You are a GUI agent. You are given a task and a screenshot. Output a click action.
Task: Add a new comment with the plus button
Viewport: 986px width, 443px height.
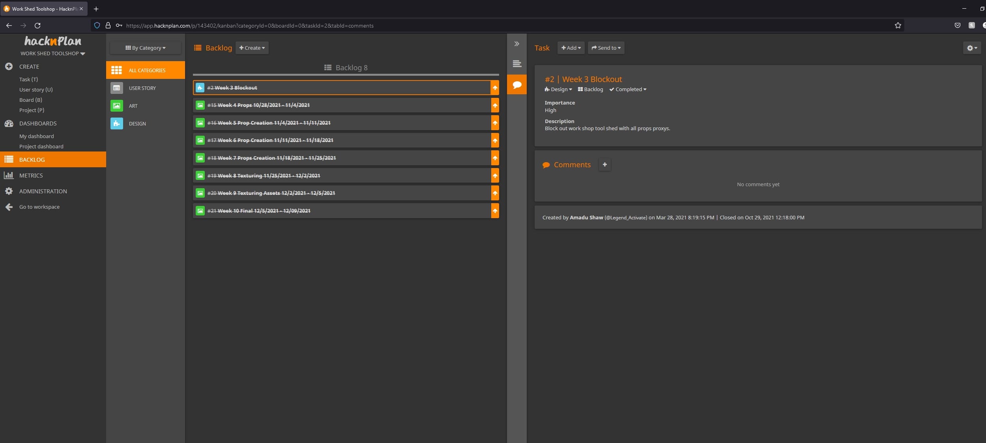604,164
